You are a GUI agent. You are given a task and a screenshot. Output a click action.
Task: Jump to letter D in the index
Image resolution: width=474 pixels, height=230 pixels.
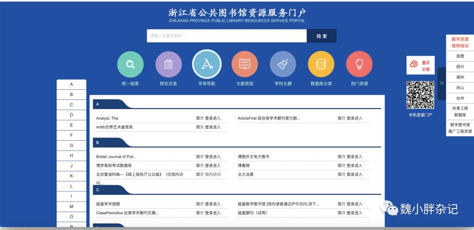pos(72,115)
